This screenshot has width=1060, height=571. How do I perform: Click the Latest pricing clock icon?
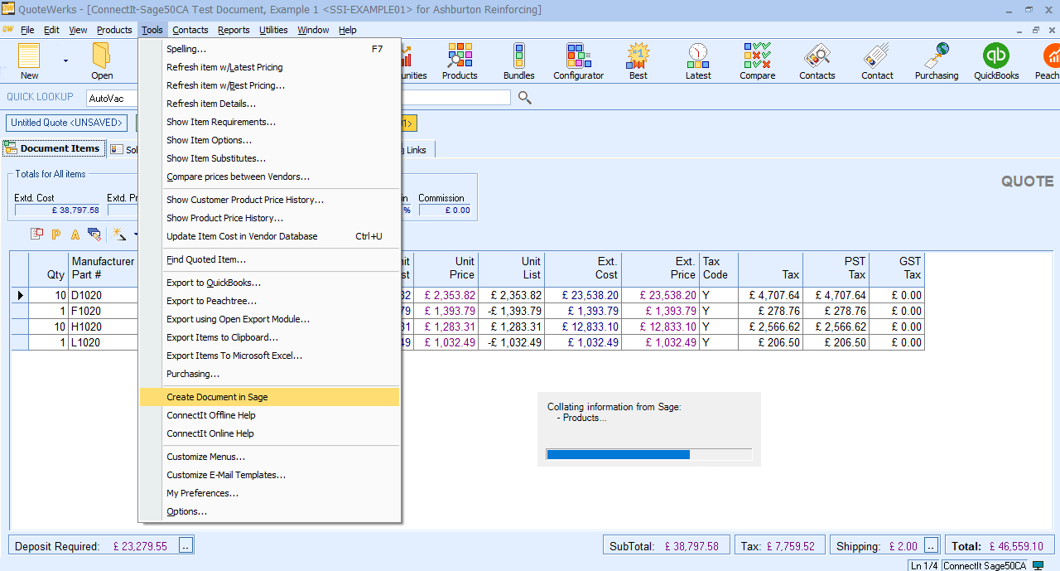point(697,61)
